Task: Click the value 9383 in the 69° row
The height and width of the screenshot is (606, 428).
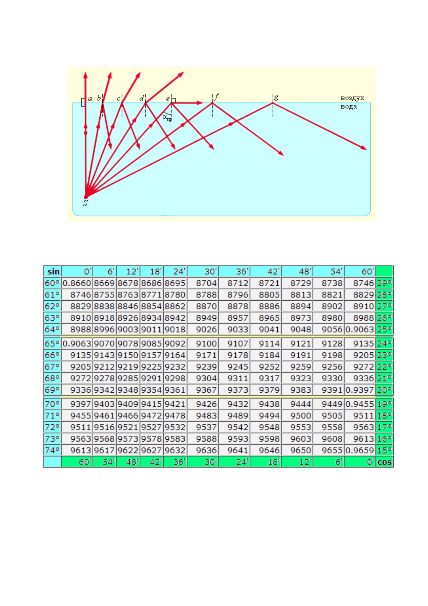Action: click(x=297, y=390)
